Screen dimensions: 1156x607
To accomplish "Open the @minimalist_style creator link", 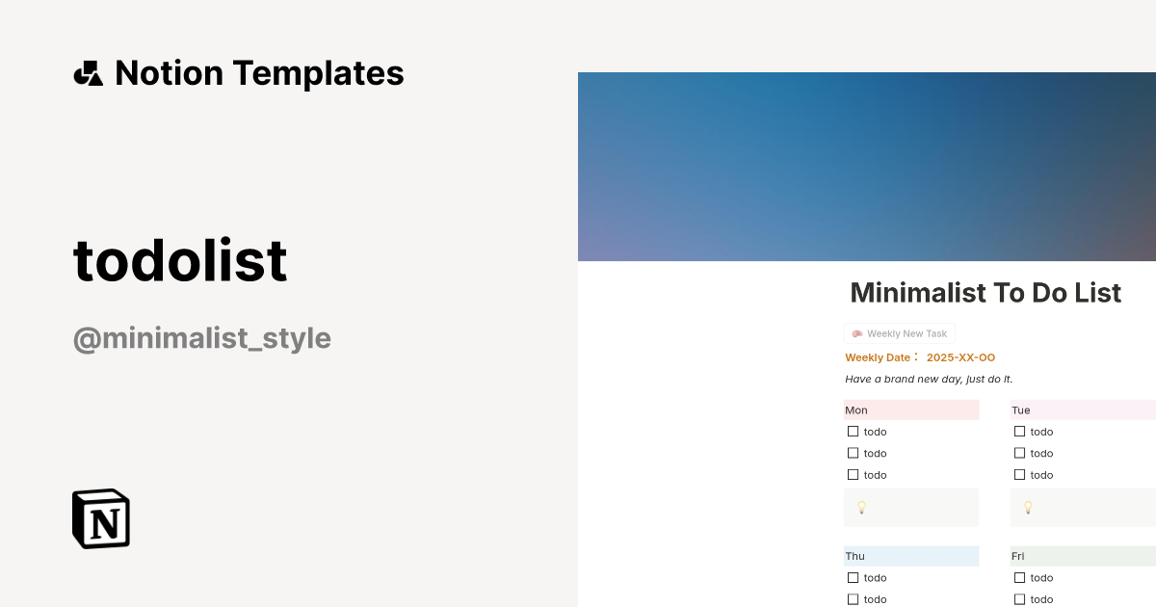I will 201,338.
